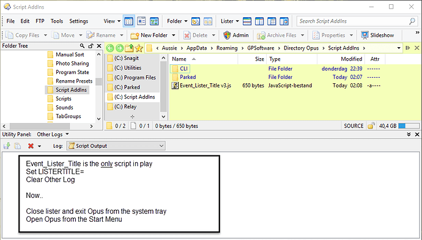
Task: Toggle the status bar padlock icon
Action: 371,126
